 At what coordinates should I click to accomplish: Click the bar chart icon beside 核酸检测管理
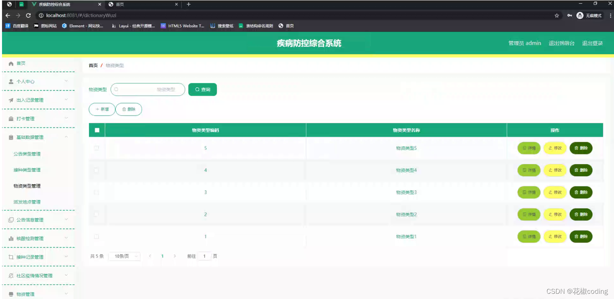pyautogui.click(x=11, y=239)
